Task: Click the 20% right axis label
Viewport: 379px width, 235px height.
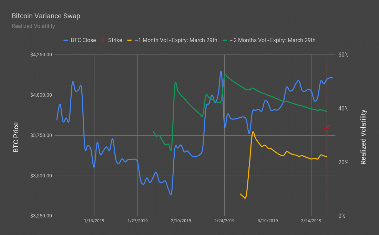Action: point(343,163)
